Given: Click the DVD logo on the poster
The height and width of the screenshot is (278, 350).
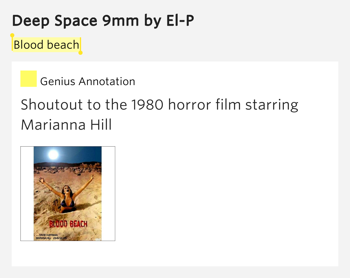Looking at the screenshot, I should (98, 239).
